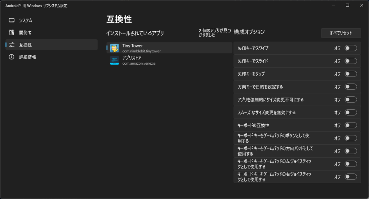Select the 互換性 navigation item
The height and width of the screenshot is (199, 369).
pyautogui.click(x=52, y=45)
